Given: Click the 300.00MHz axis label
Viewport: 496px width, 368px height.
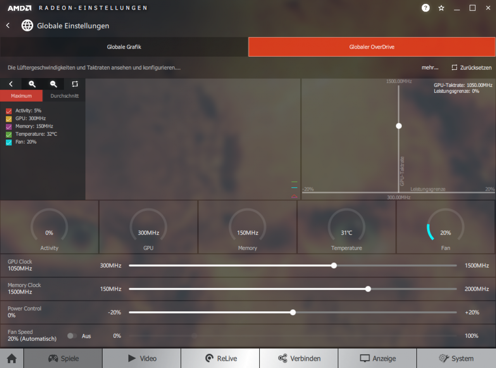Looking at the screenshot, I should [x=399, y=197].
